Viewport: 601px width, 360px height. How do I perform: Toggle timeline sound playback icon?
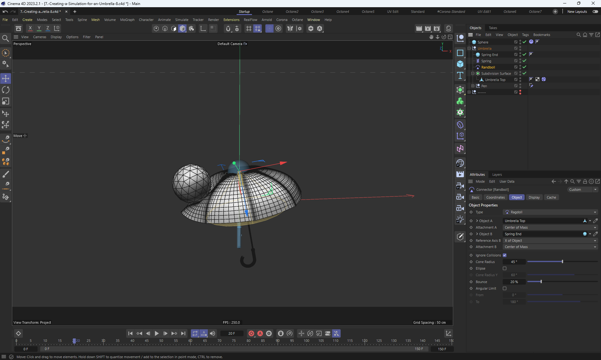[x=213, y=333]
